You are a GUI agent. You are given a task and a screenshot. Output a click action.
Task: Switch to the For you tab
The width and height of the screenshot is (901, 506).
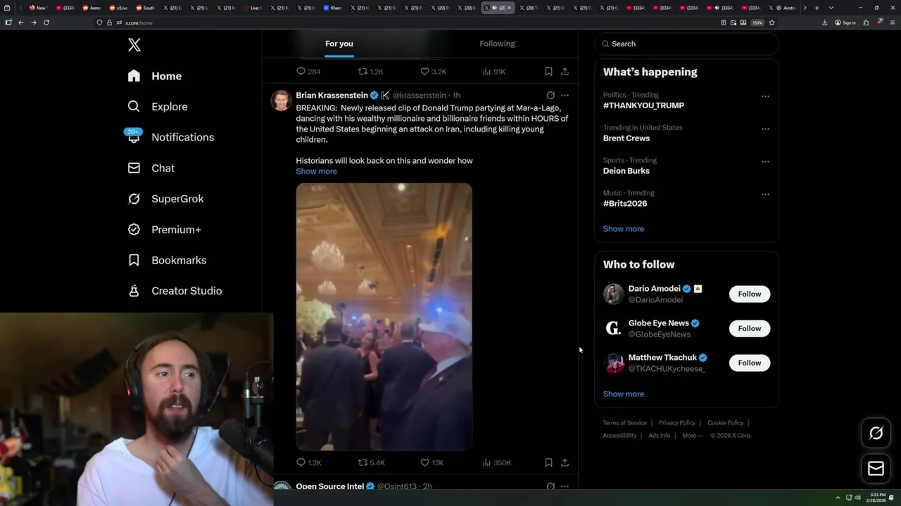[x=339, y=44]
